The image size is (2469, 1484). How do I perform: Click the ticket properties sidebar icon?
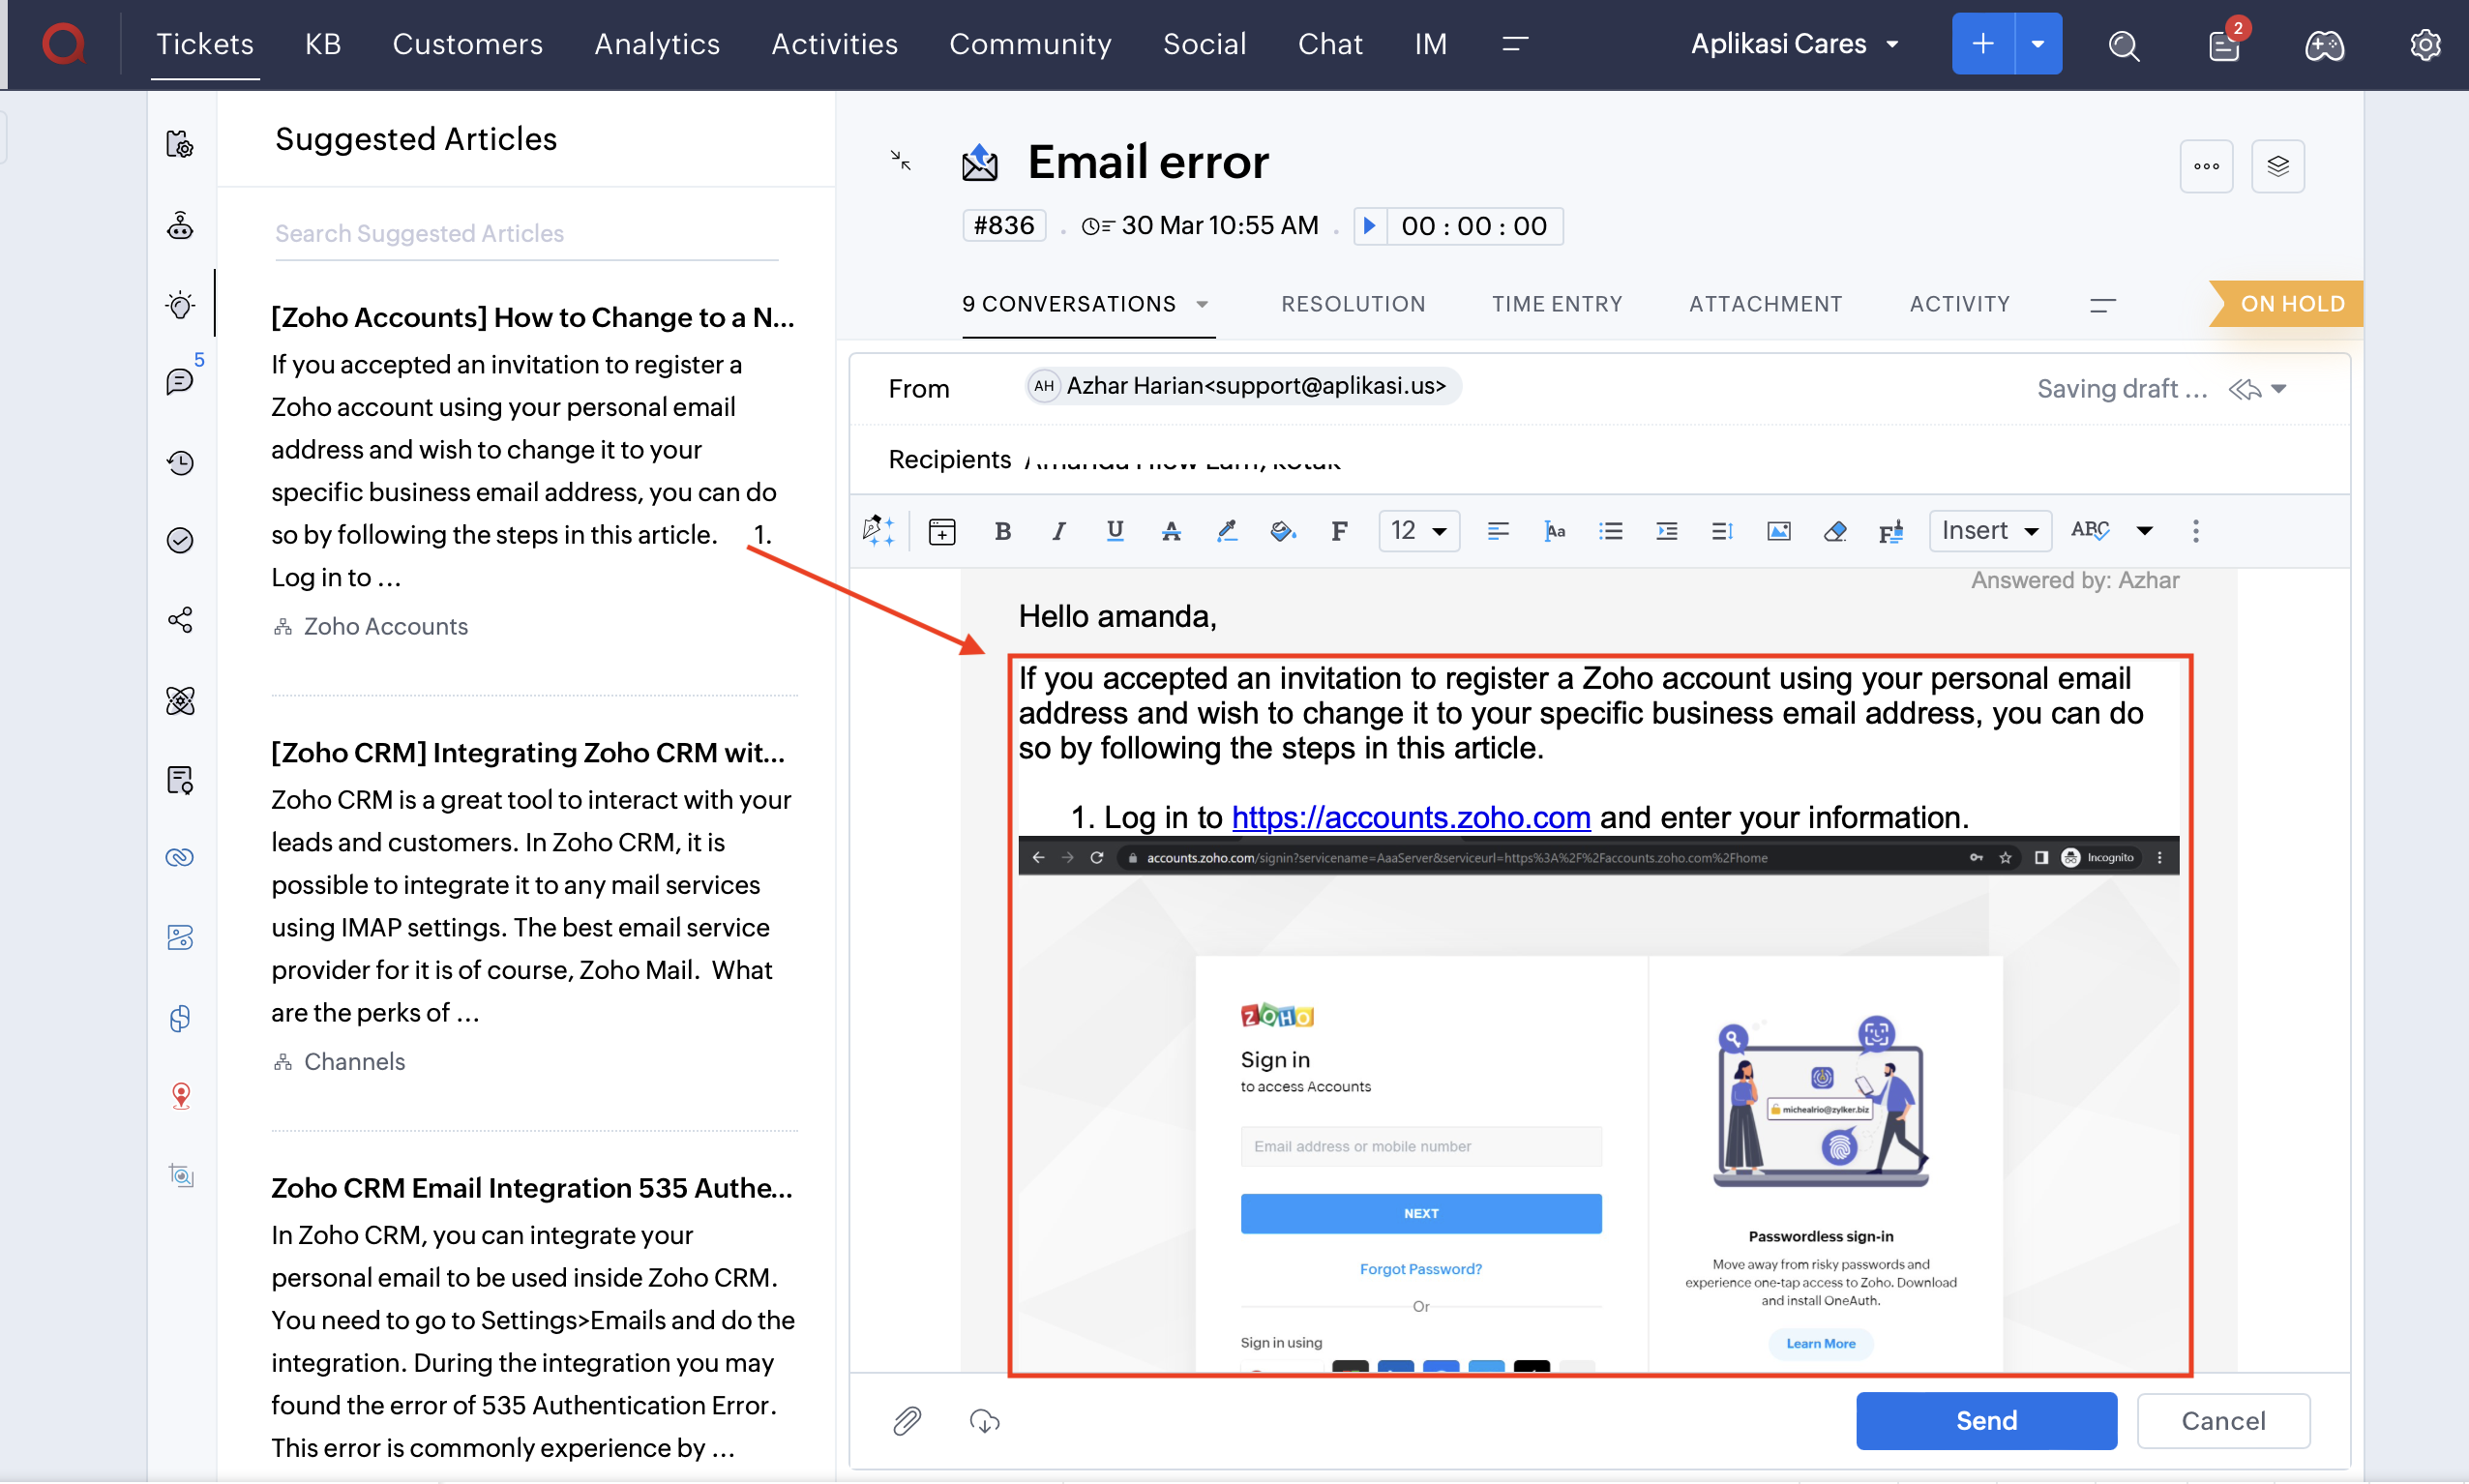pyautogui.click(x=180, y=145)
